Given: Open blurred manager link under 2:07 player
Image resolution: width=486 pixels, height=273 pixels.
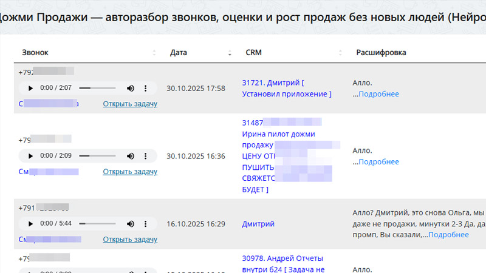Looking at the screenshot, I should pos(49,103).
